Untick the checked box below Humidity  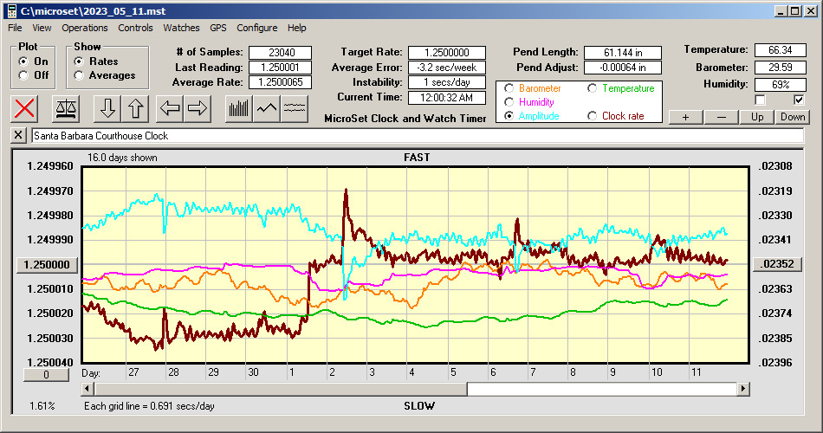coord(799,100)
